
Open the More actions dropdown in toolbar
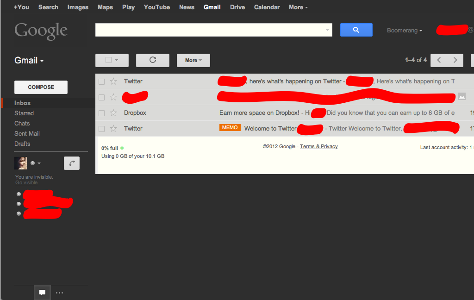(x=193, y=60)
